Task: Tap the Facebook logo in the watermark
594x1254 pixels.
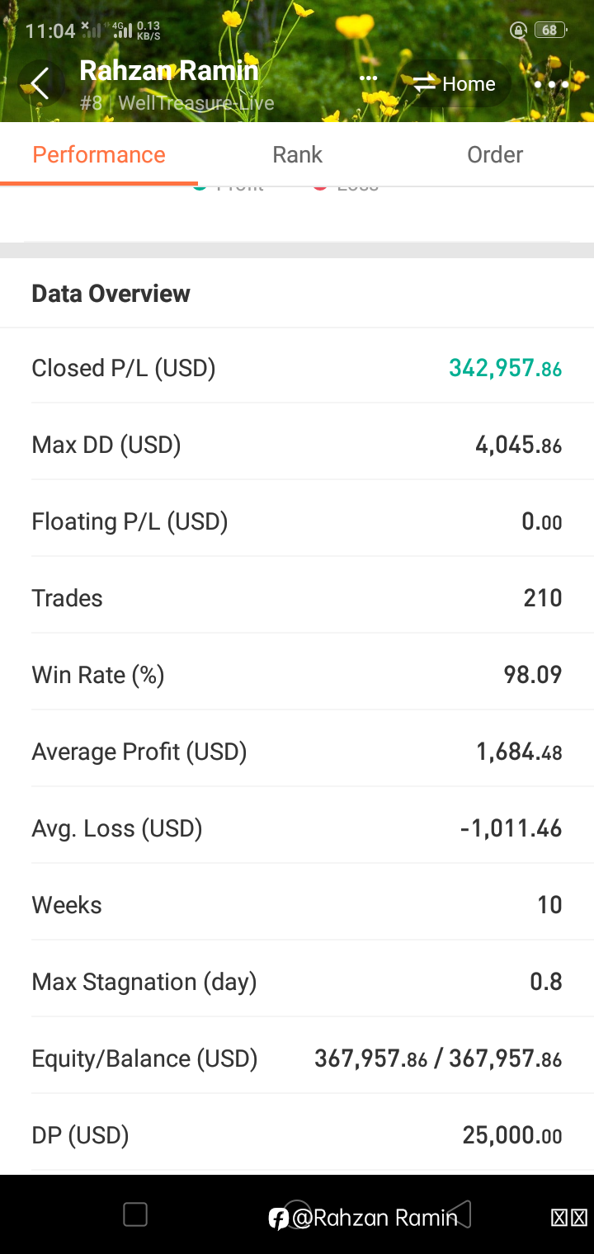Action: pos(279,1218)
